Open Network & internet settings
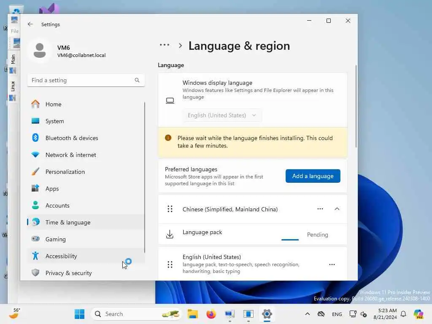This screenshot has height=324, width=432. tap(86, 155)
